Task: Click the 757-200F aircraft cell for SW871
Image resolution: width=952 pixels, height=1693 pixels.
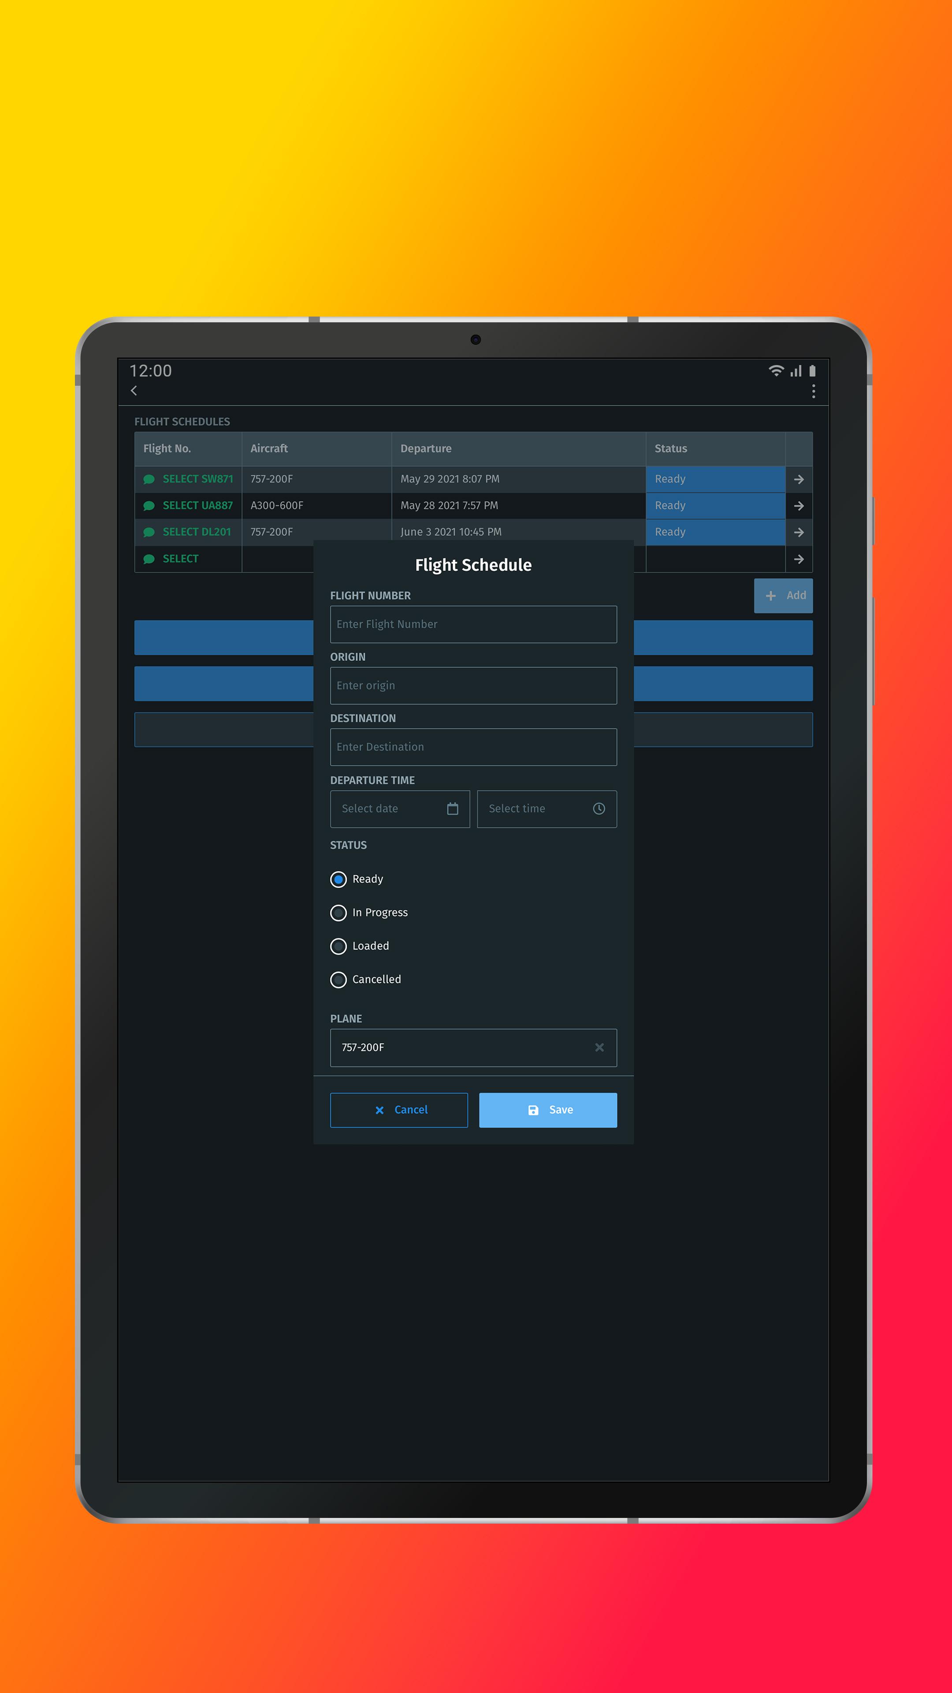Action: pos(317,479)
